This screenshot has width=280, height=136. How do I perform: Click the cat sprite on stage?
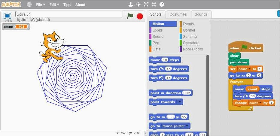(x=52, y=47)
